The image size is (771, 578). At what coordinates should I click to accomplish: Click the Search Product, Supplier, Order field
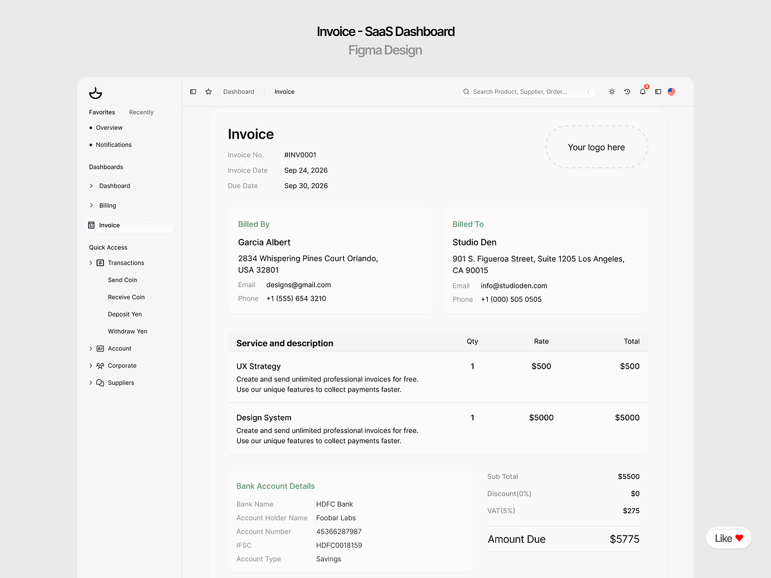(527, 92)
